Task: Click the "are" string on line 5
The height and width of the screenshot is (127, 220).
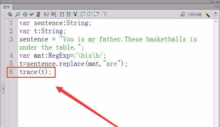Action: (x=112, y=63)
